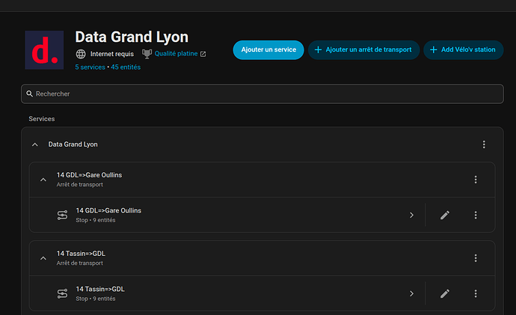Screen dimensions: 516x315
Task: Collapse the 14 GDL=>Gare Oullins transport stop group
Action: [43, 180]
